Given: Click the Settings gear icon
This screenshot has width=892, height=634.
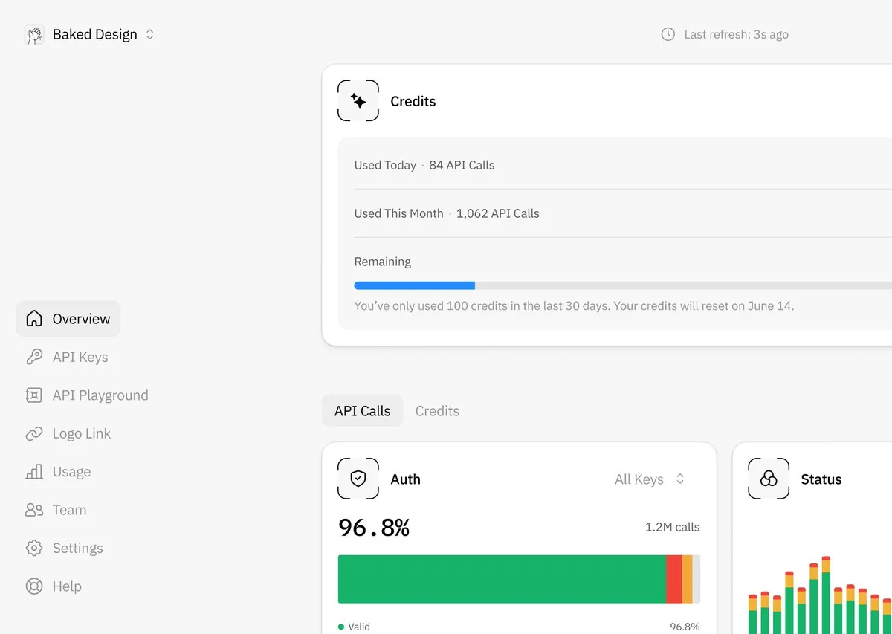Looking at the screenshot, I should tap(34, 548).
